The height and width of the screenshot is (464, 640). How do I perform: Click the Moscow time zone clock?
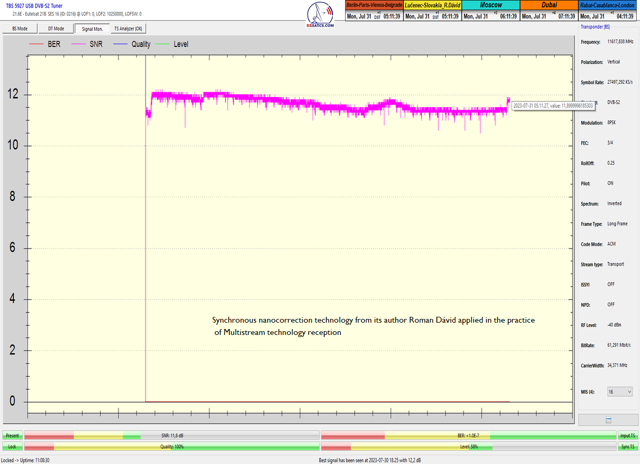[x=490, y=11]
